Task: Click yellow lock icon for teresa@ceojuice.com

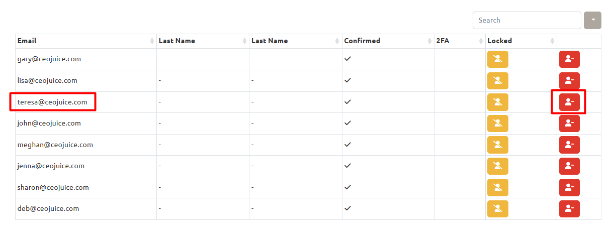Action: click(497, 102)
